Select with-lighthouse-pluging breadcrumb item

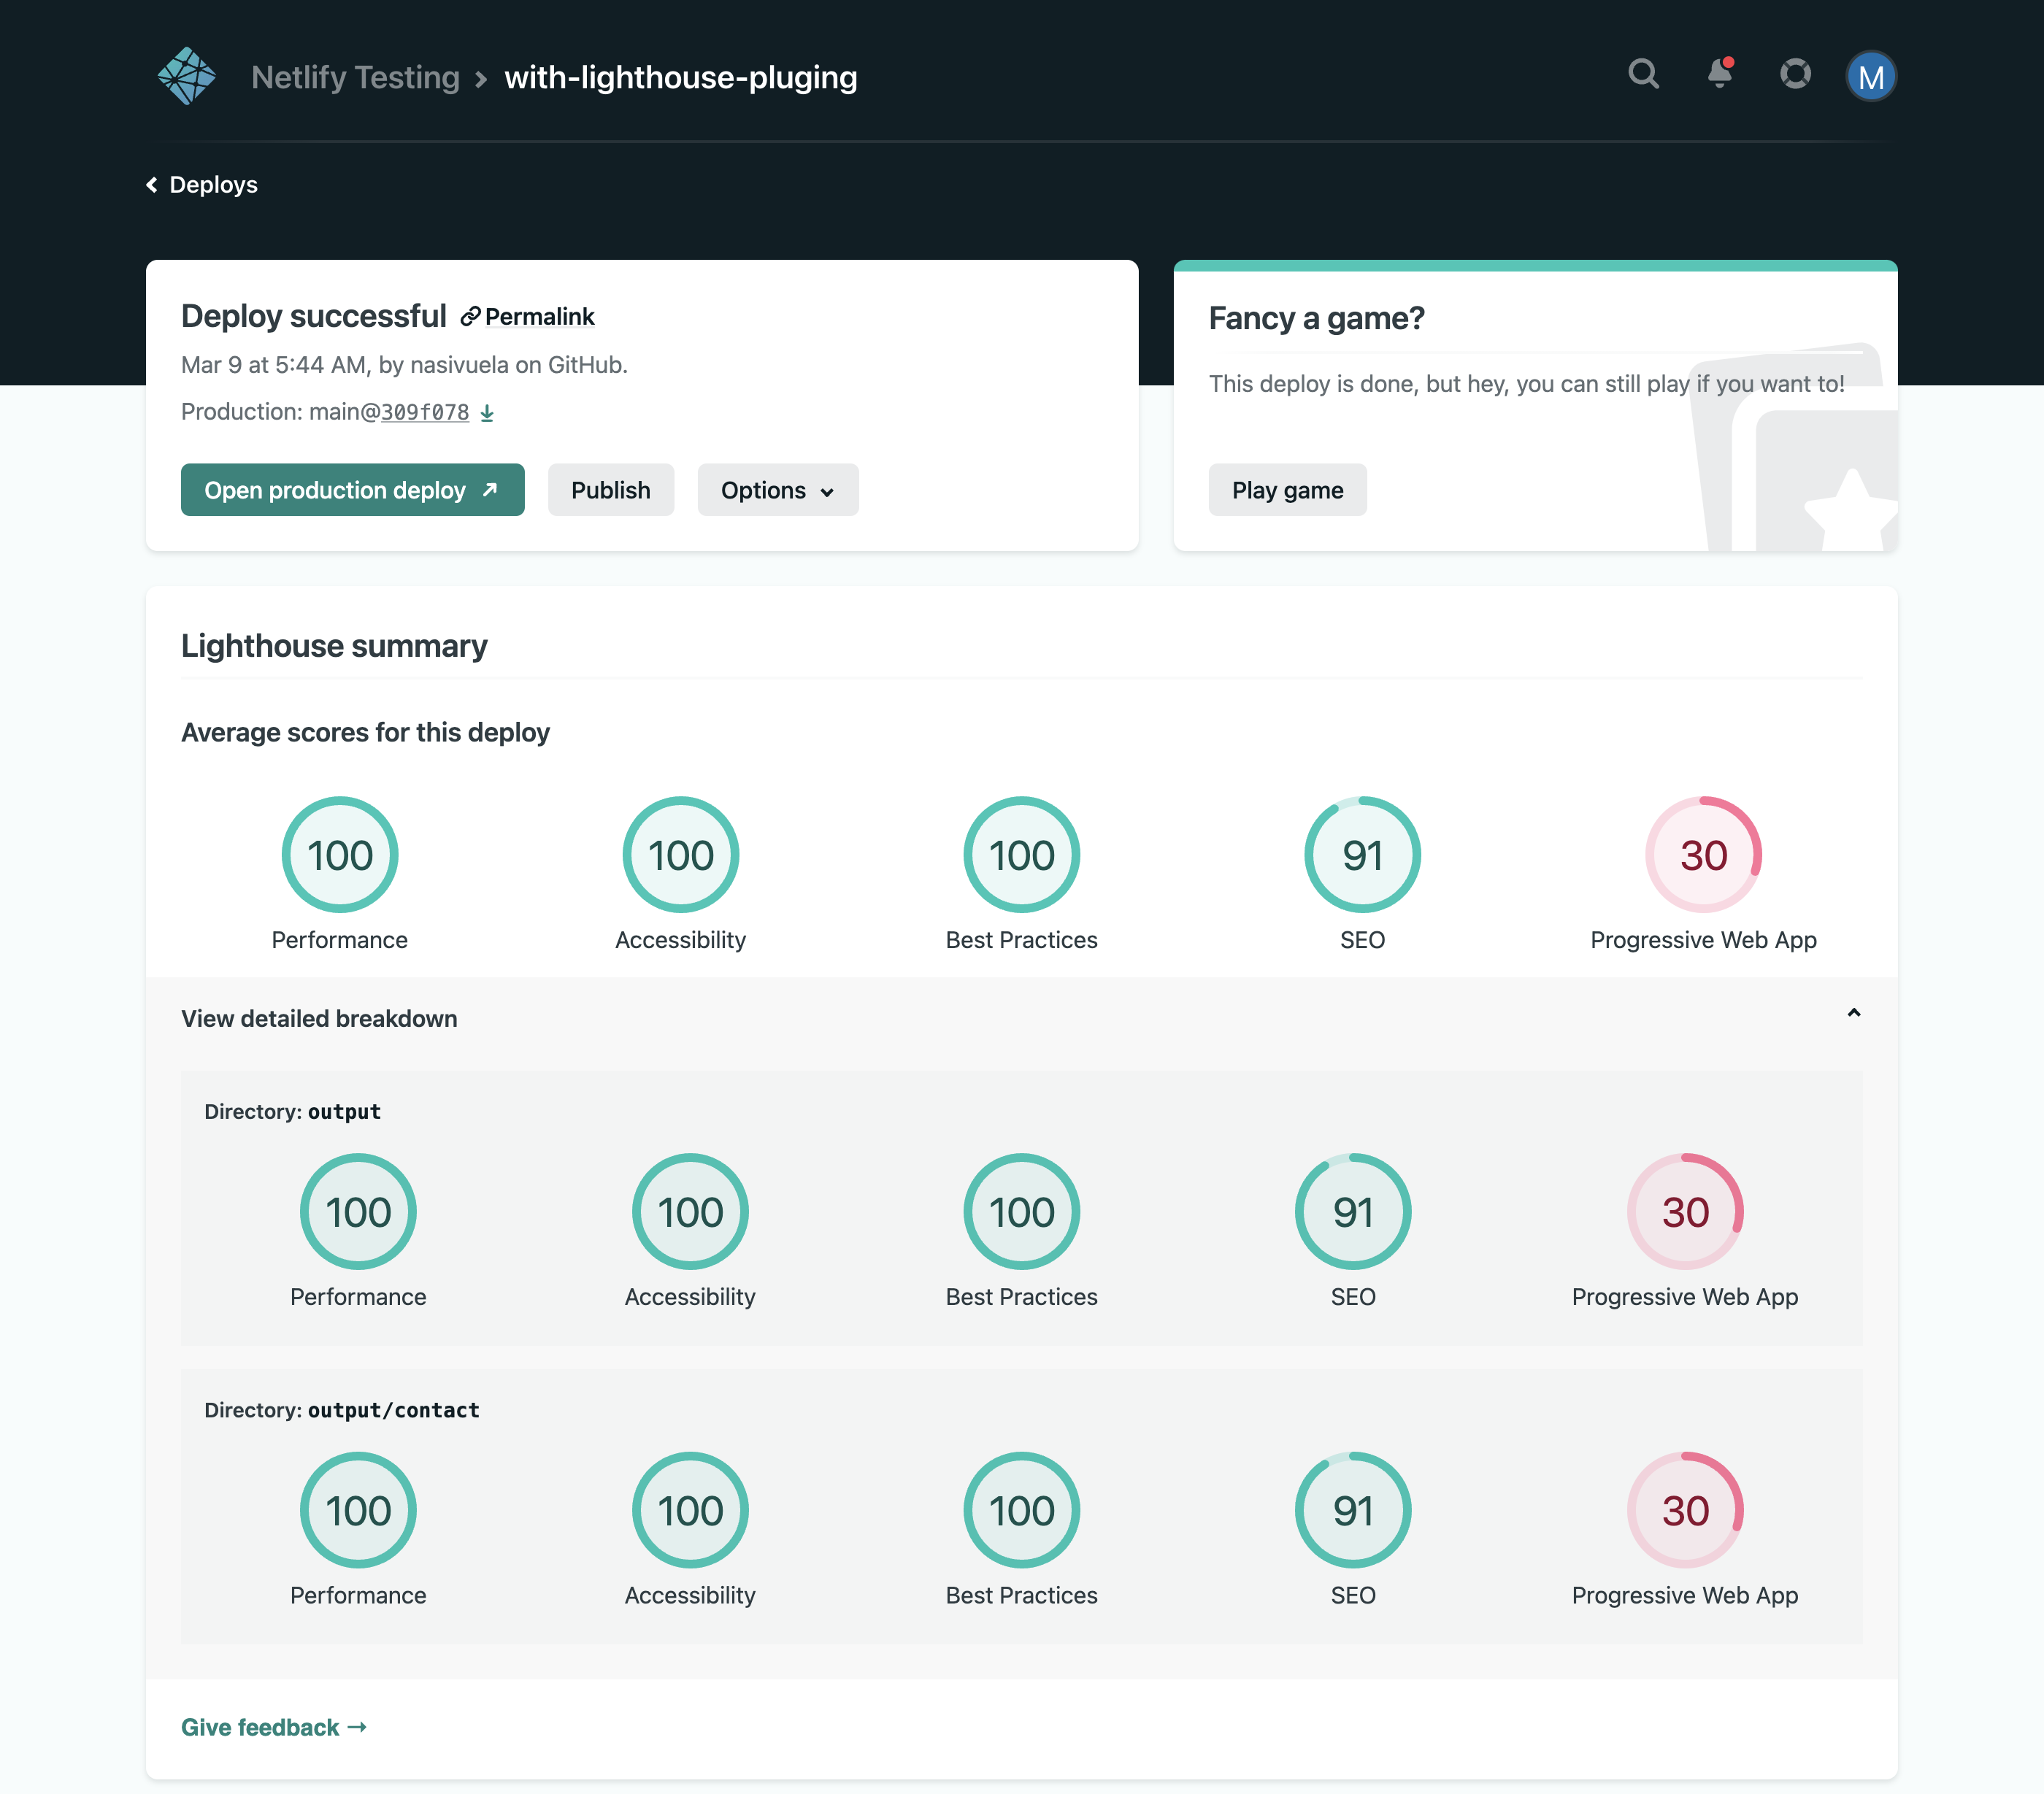pyautogui.click(x=680, y=77)
